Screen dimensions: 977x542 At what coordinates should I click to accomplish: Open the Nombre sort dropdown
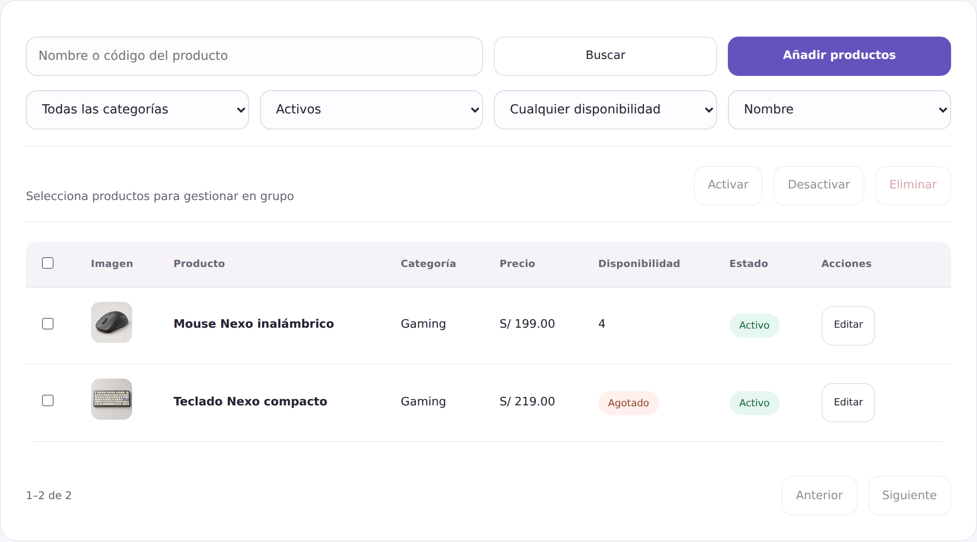839,109
